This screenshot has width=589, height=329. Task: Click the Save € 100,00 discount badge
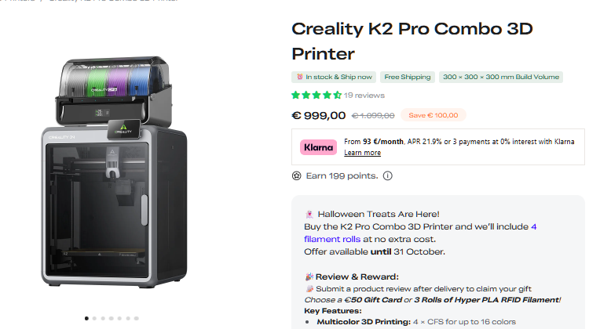[433, 115]
